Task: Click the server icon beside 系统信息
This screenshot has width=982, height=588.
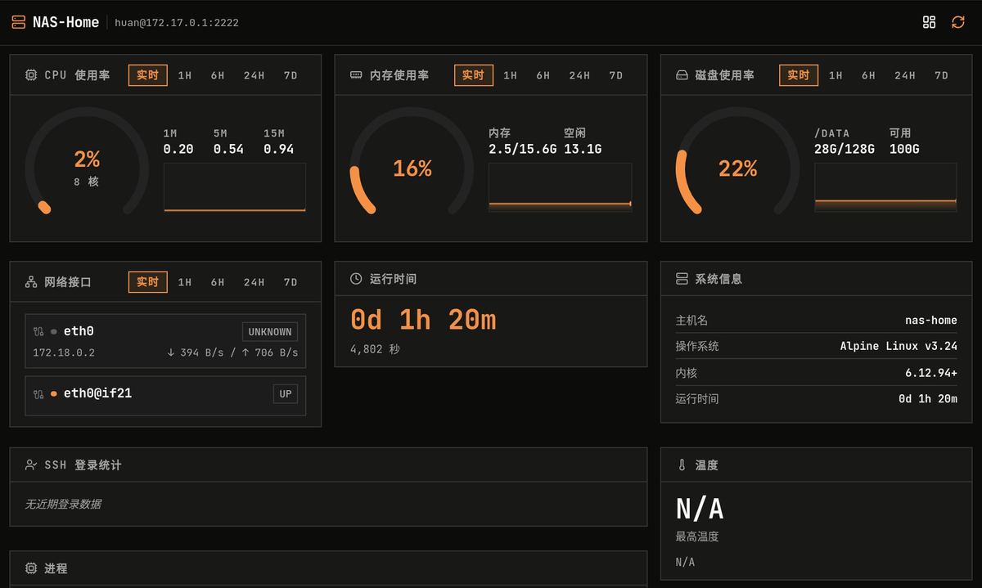Action: [x=682, y=279]
